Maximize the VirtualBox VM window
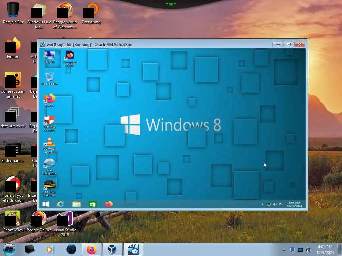342x256 pixels. tap(289, 44)
